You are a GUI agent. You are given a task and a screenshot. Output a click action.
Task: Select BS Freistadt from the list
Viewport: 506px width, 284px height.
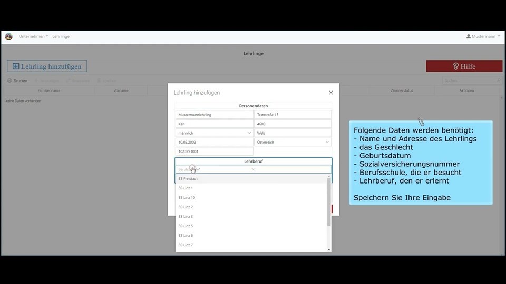coord(251,178)
